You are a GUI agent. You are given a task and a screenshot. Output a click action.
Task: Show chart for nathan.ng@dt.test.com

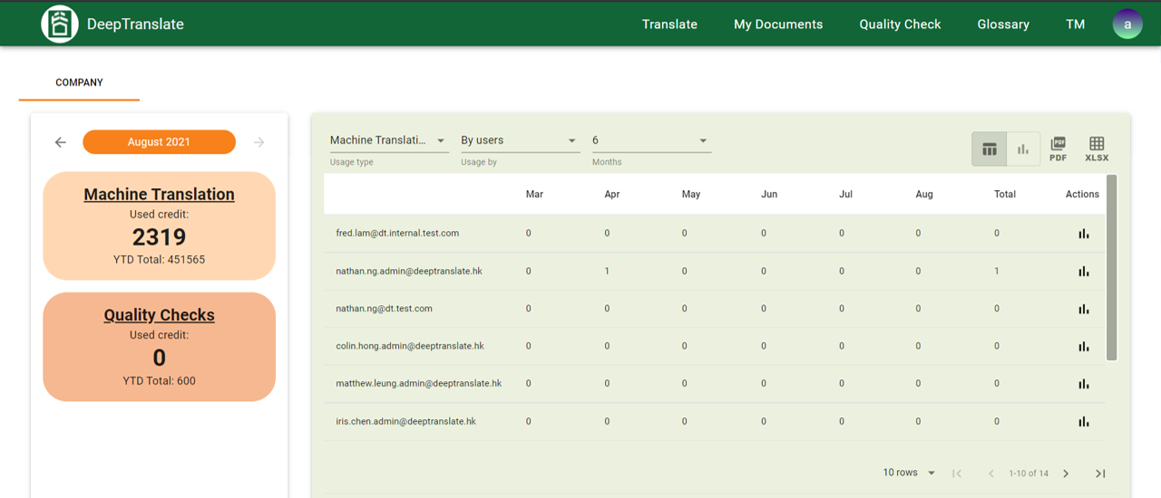pyautogui.click(x=1084, y=309)
